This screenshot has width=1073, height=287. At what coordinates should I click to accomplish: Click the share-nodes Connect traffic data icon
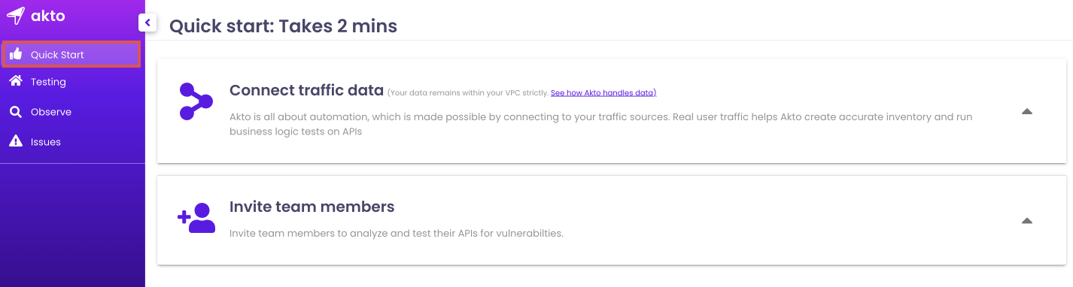point(196,101)
